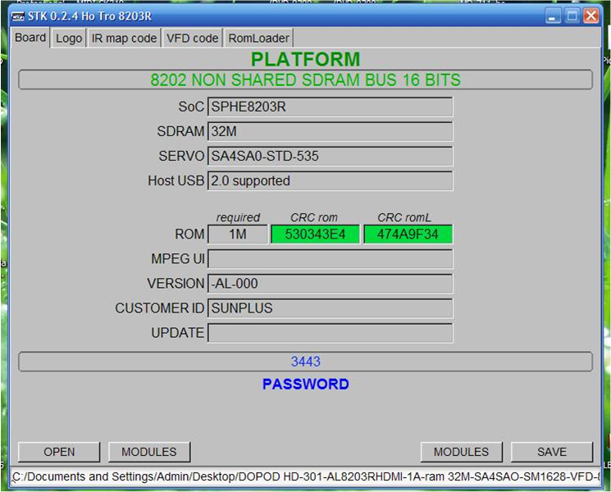Click the VERSION field -AL-000
Screen dimensions: 611x492
pos(330,284)
